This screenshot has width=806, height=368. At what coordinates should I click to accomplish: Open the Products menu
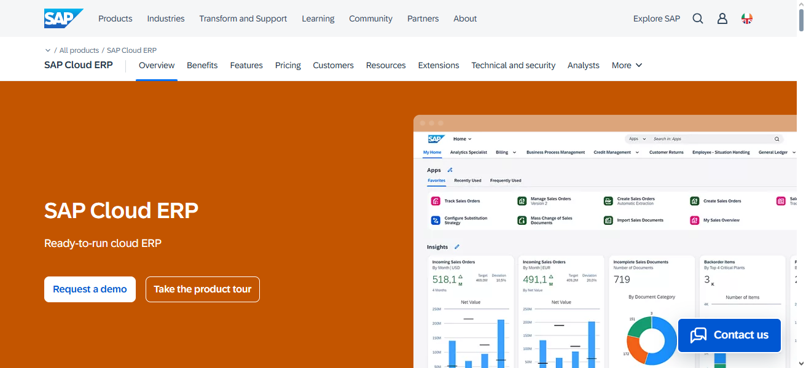(x=115, y=18)
